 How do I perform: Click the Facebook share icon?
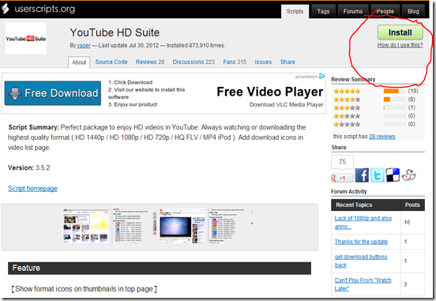[362, 175]
